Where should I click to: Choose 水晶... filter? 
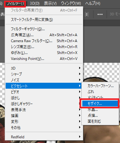[100, 110]
